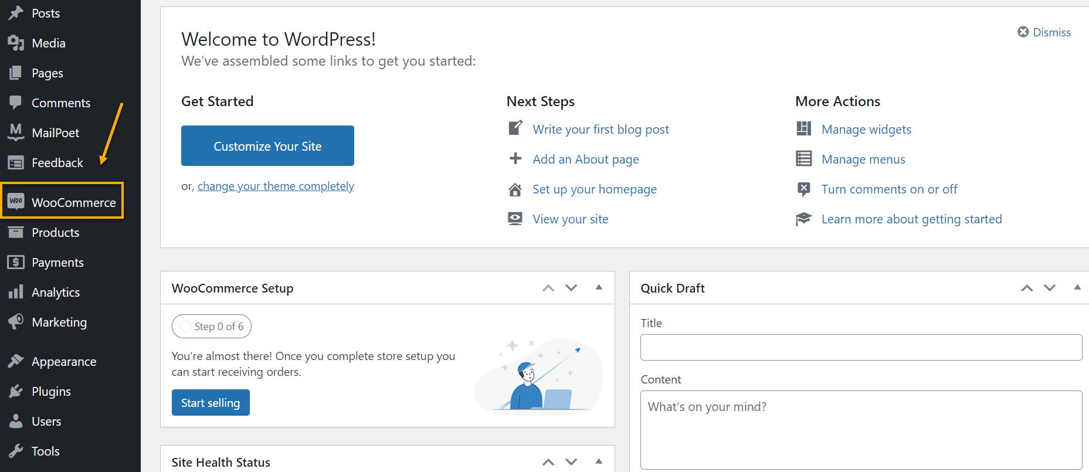Image resolution: width=1089 pixels, height=472 pixels.
Task: Click the Marketing megaphone icon
Action: 16,321
